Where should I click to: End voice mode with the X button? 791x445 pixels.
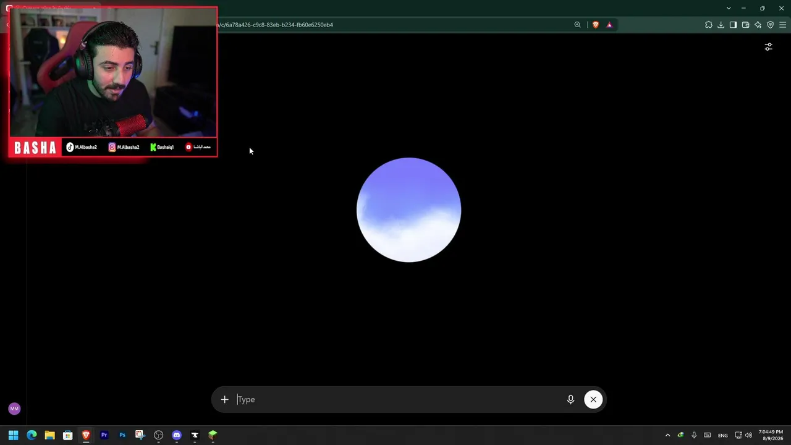593,399
